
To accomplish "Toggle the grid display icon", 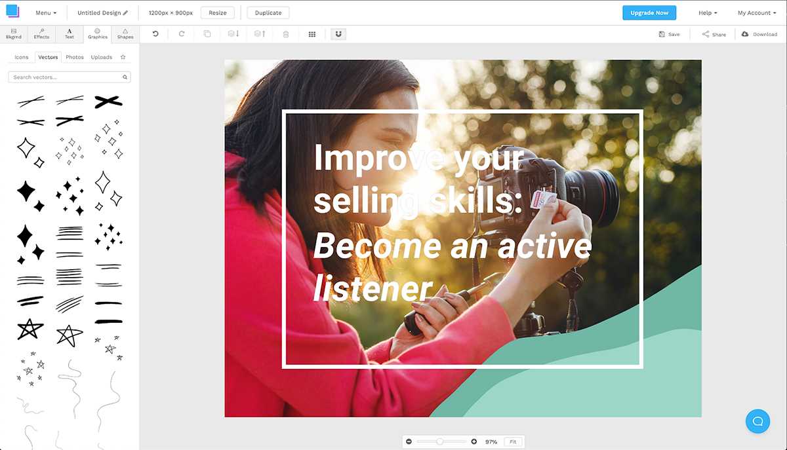I will (x=312, y=34).
